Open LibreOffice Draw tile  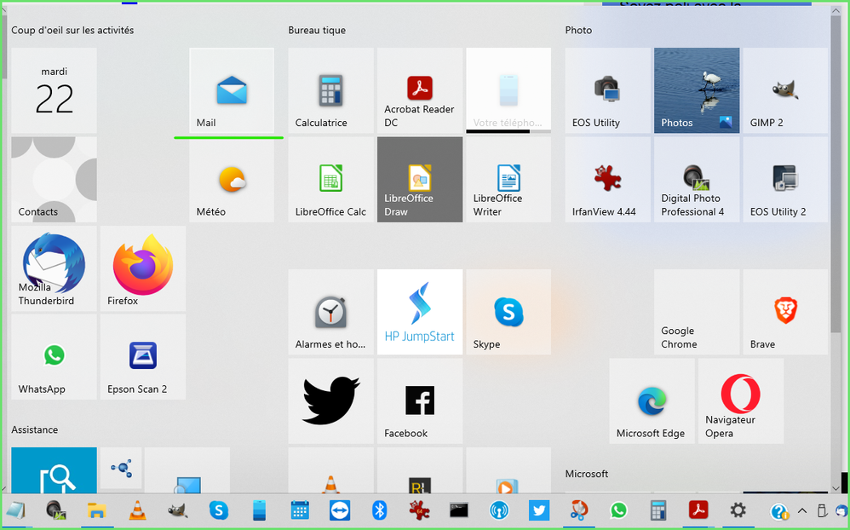419,180
